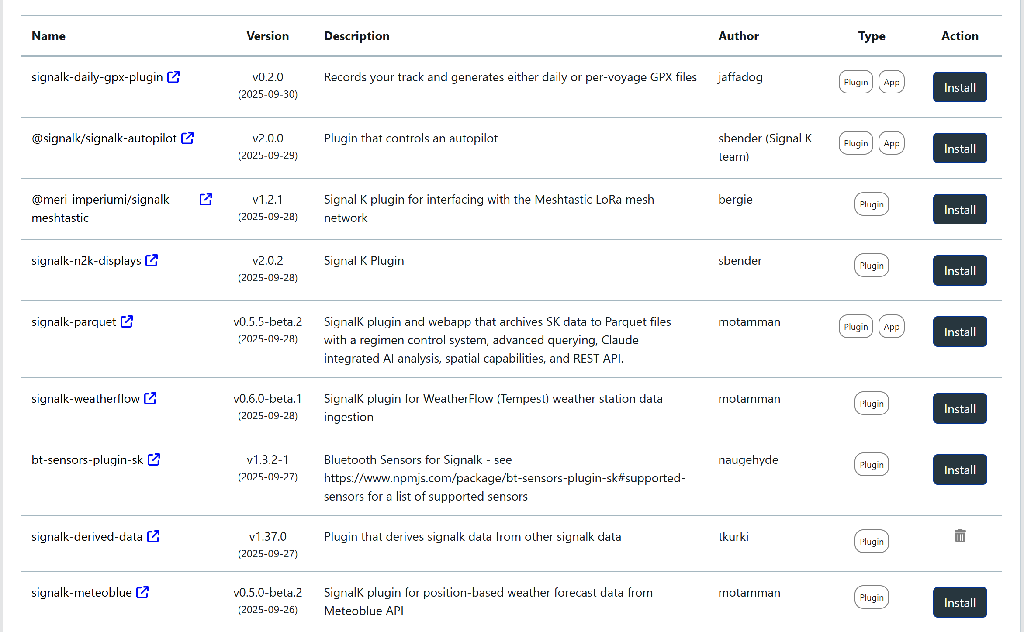Install the signalk-autopilot plugin
1024x632 pixels.
coord(960,148)
